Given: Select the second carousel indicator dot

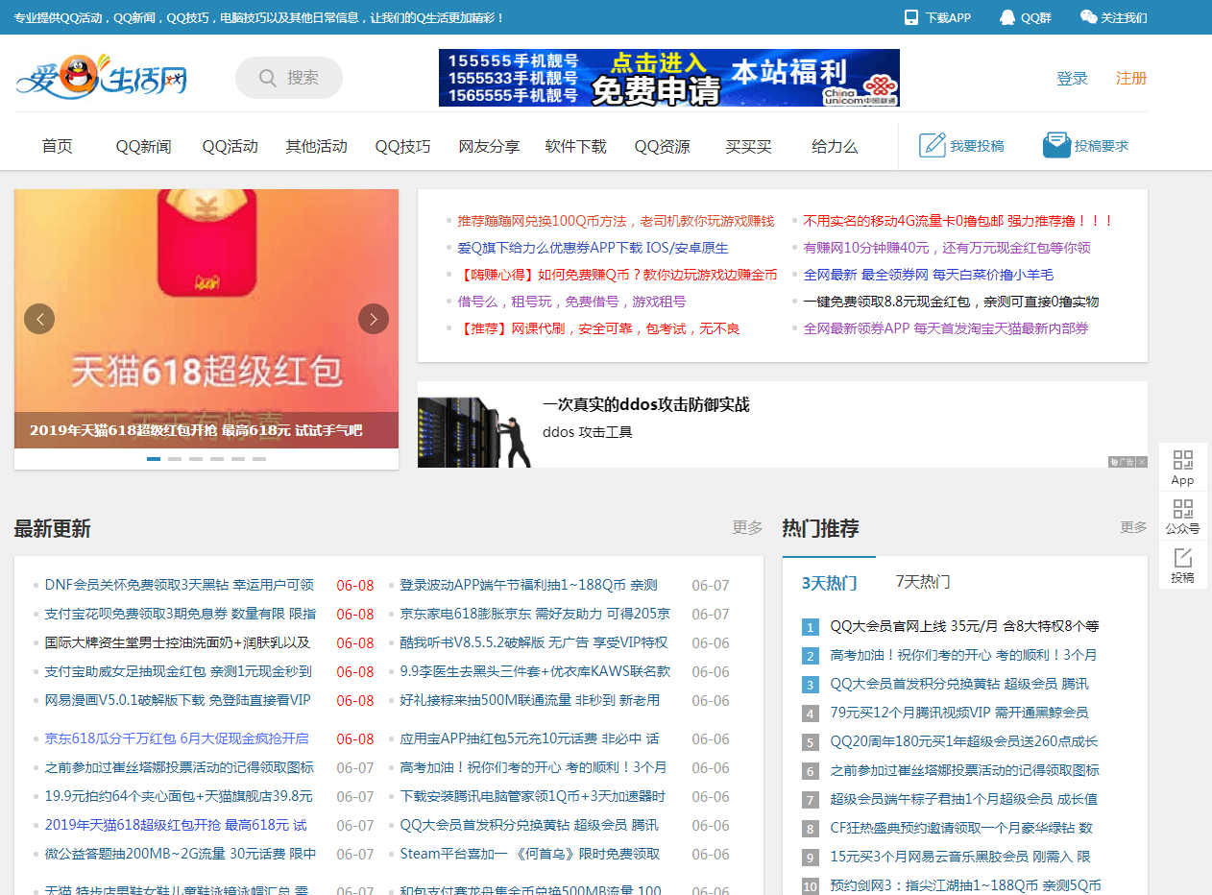Looking at the screenshot, I should tap(175, 458).
